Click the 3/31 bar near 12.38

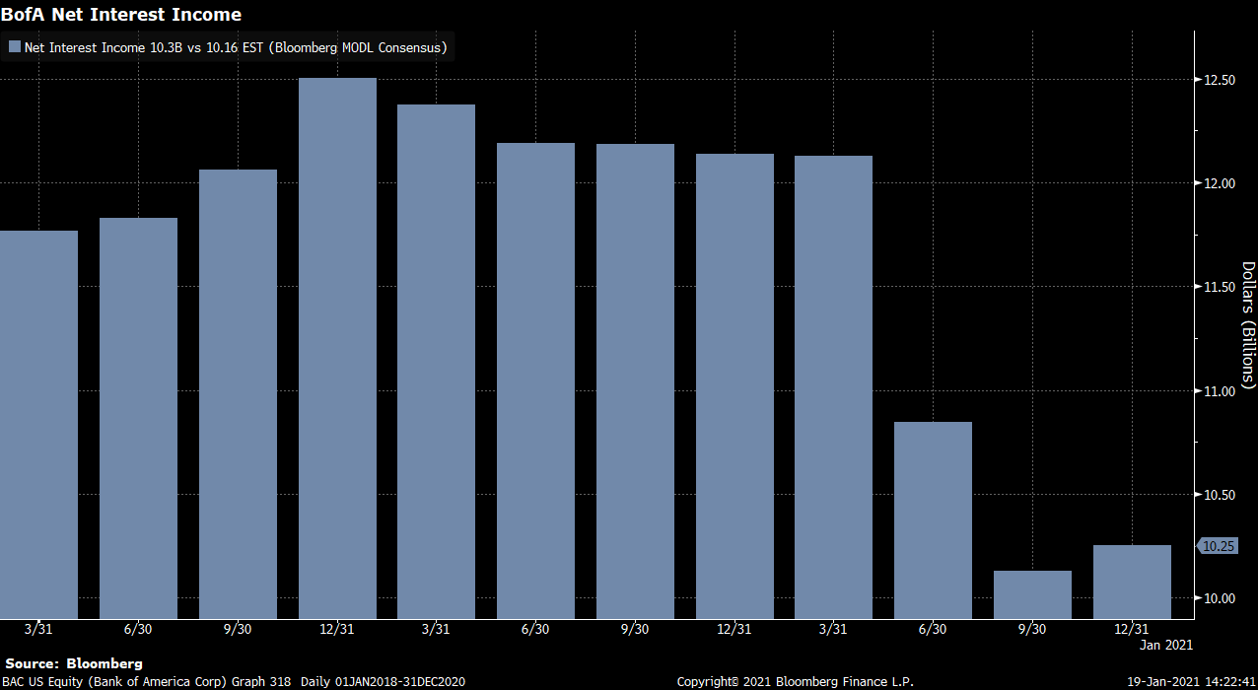tap(437, 362)
